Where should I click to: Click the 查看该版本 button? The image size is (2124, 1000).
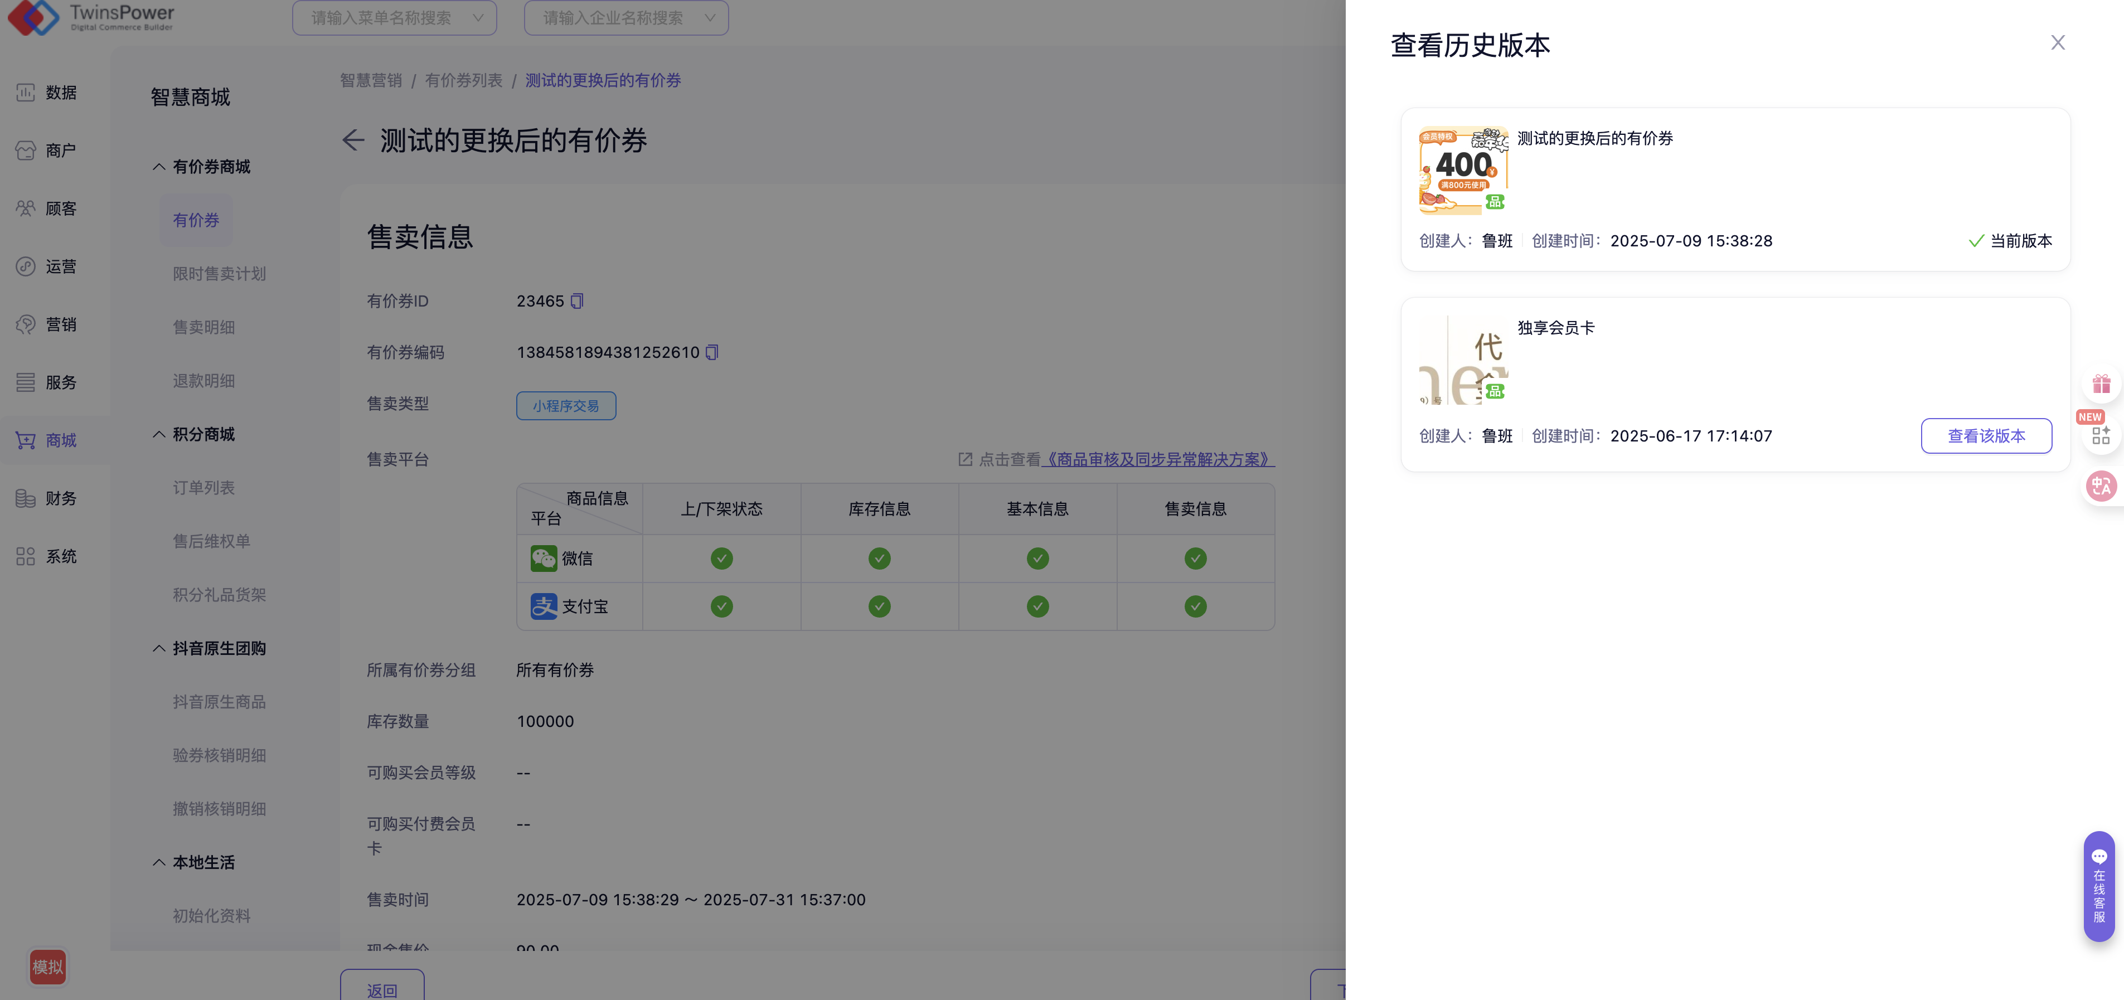click(x=1986, y=435)
